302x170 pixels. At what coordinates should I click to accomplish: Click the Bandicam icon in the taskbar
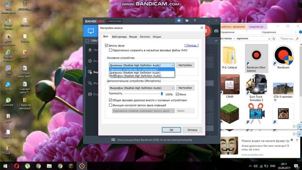click(82, 166)
